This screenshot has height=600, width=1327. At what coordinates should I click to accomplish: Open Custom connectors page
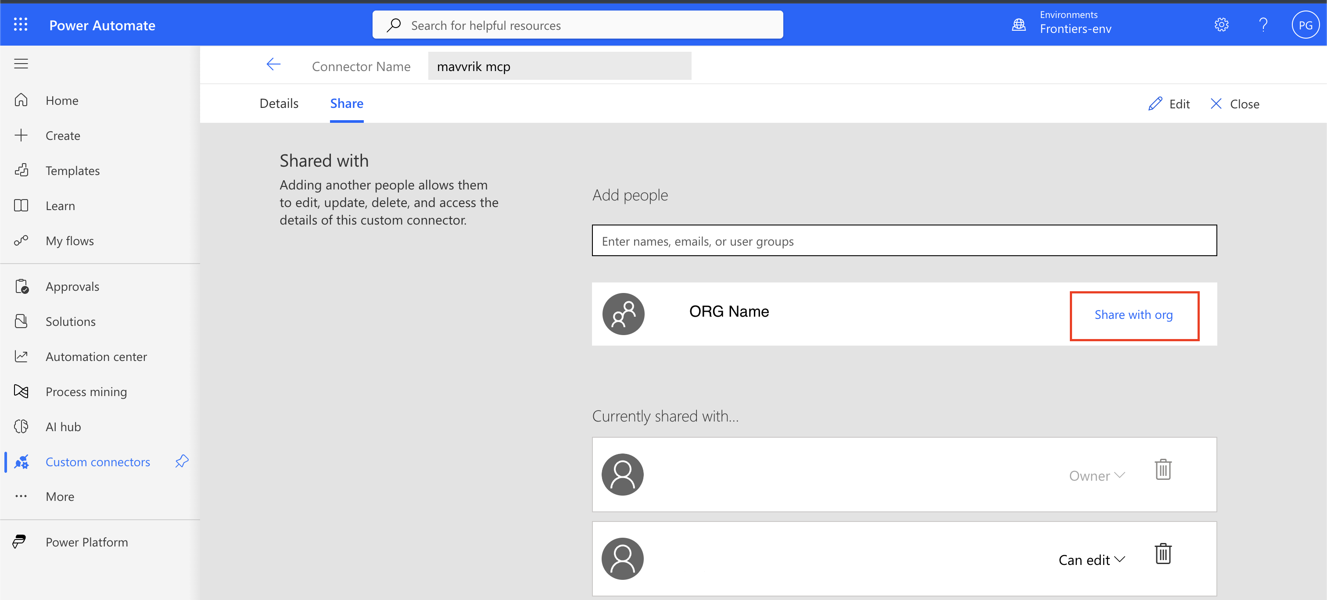tap(97, 462)
